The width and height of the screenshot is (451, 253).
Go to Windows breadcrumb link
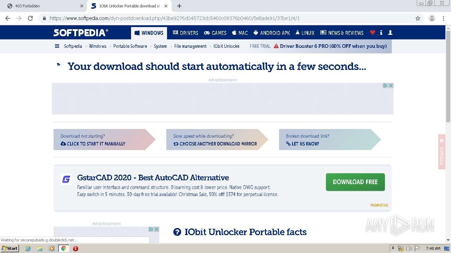[x=98, y=46]
